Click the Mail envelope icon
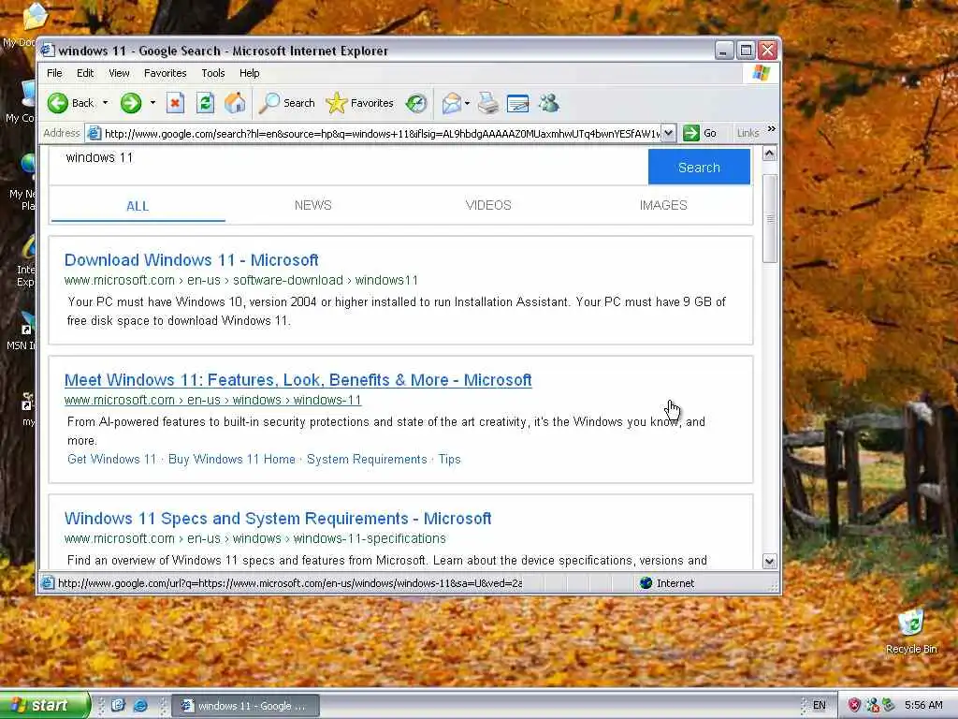 pyautogui.click(x=452, y=103)
